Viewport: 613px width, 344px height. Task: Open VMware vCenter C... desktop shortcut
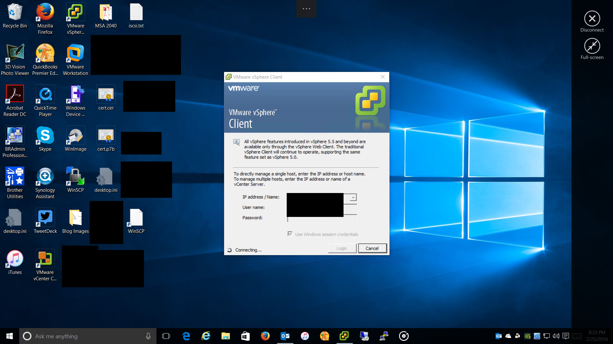coord(45,265)
